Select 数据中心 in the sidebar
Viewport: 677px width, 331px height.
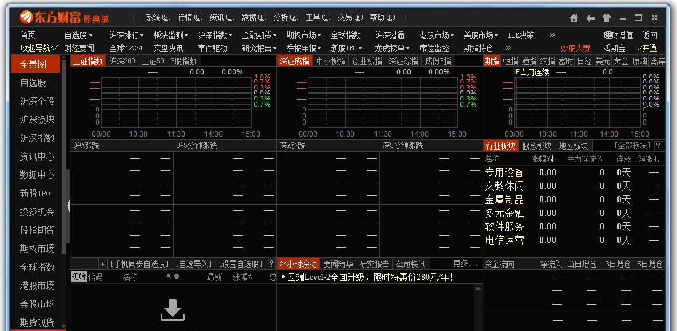click(x=37, y=175)
